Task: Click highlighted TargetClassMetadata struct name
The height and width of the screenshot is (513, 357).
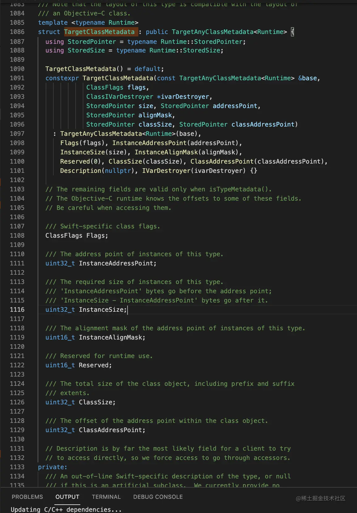Action: point(99,32)
